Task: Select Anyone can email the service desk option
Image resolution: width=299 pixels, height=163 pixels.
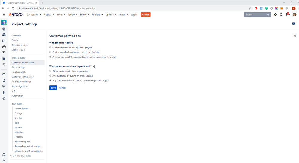Action: (50, 57)
